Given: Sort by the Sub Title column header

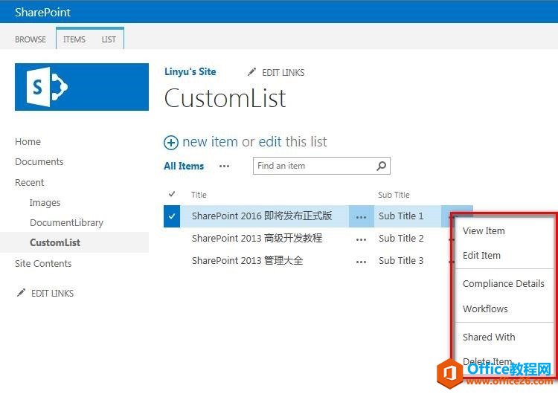Looking at the screenshot, I should [x=394, y=195].
